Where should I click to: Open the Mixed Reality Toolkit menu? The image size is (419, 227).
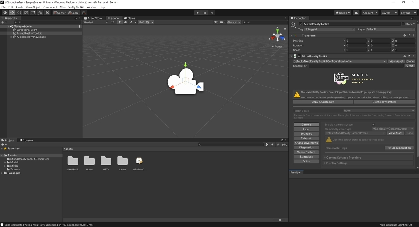tap(72, 7)
